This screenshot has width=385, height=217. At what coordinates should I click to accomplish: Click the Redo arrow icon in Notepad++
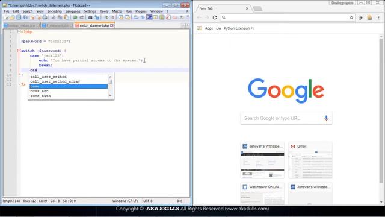click(82, 17)
